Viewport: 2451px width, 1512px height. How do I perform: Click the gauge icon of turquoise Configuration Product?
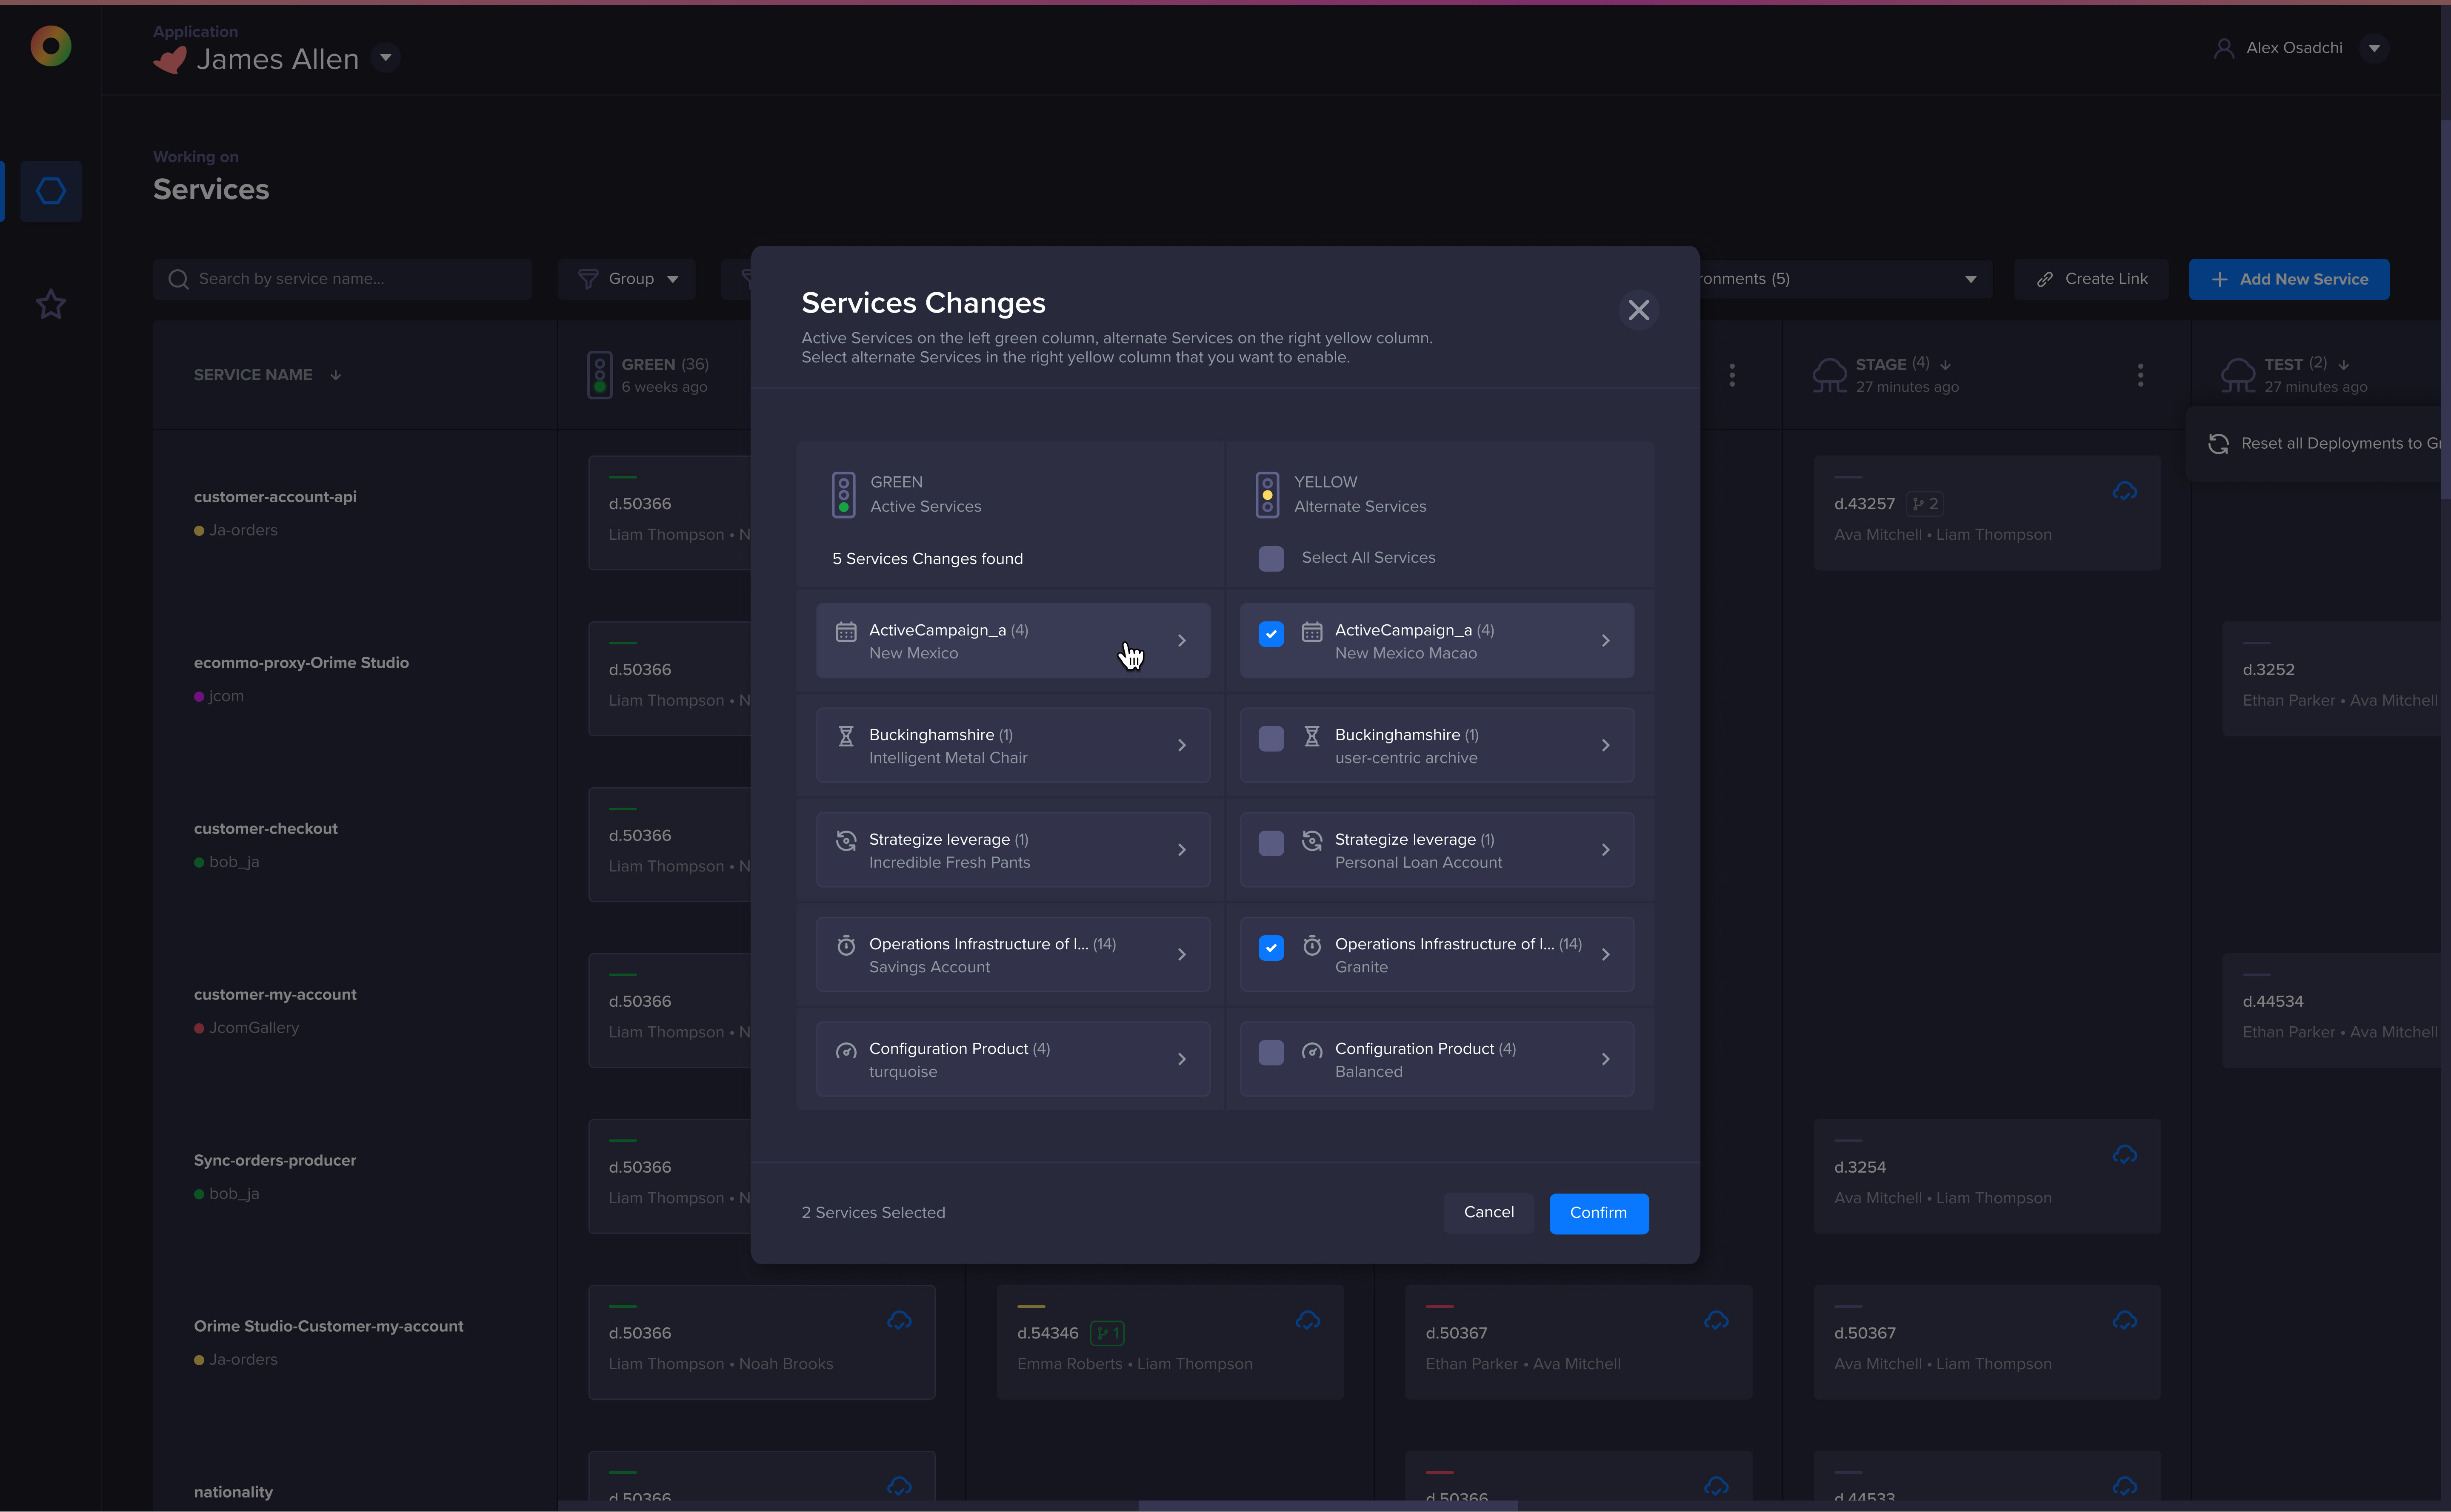846,1051
